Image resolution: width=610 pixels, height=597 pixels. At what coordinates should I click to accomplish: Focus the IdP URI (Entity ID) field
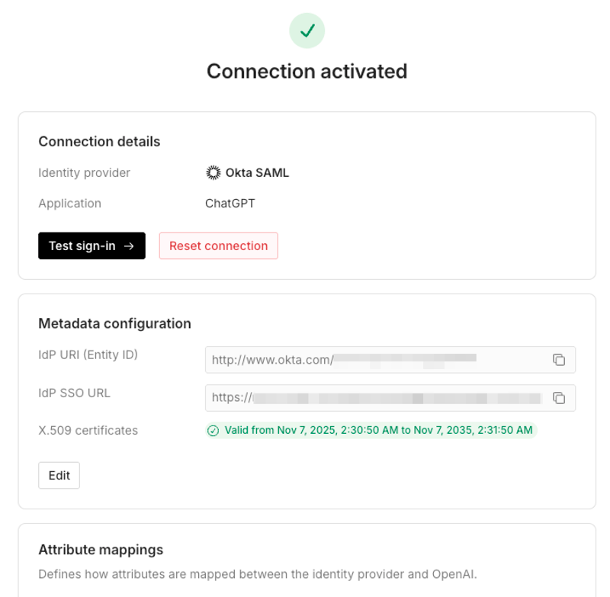[x=374, y=360]
